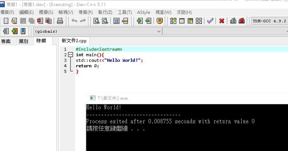Click the Undo arrow icon

tap(74, 21)
